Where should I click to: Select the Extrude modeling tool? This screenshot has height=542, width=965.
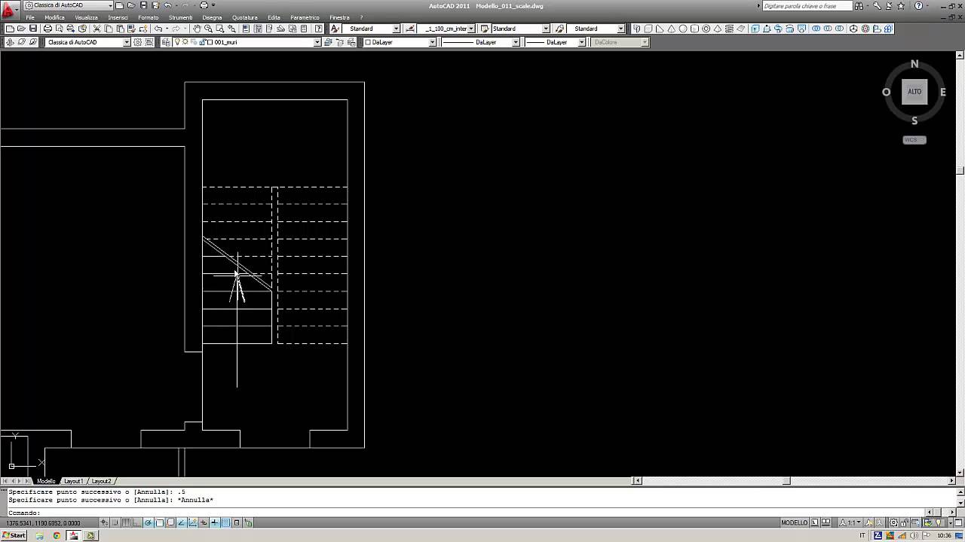tap(755, 29)
